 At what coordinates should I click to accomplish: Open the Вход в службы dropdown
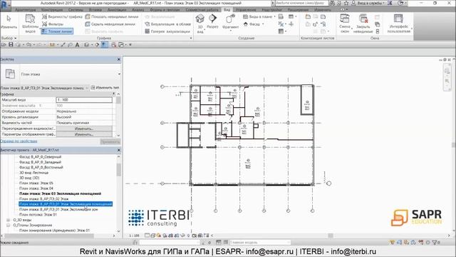[x=370, y=3]
